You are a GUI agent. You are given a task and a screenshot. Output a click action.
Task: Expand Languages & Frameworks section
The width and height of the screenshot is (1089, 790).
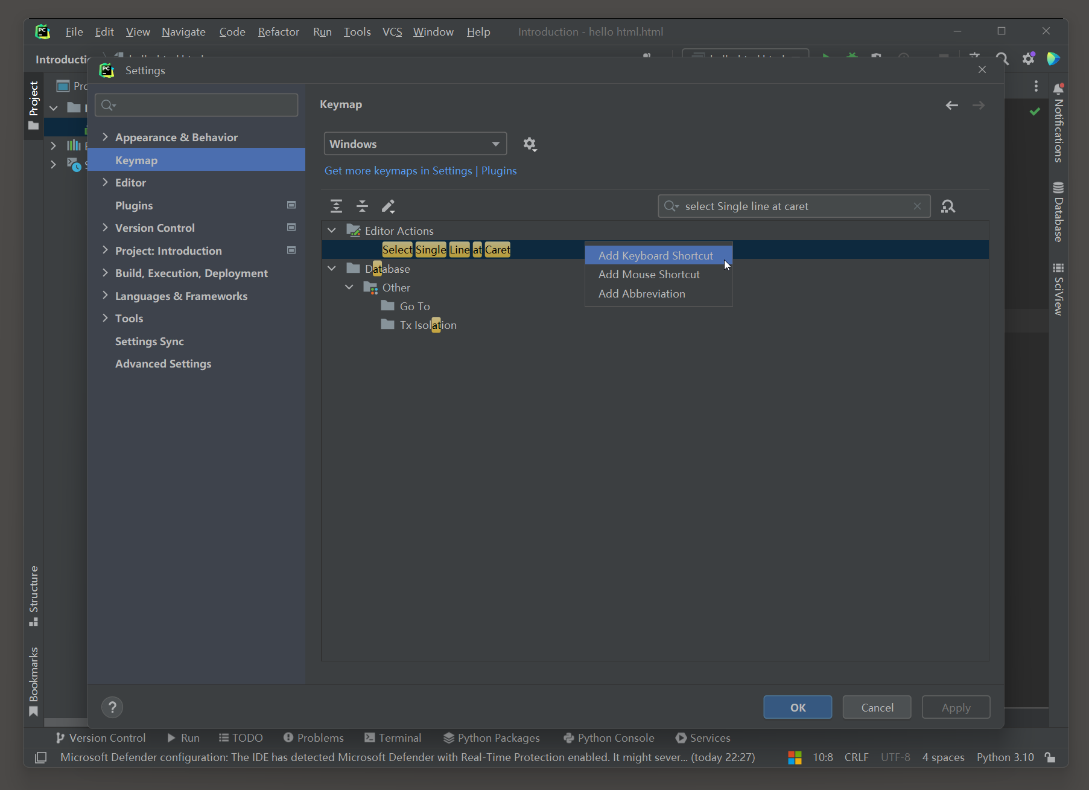coord(105,295)
